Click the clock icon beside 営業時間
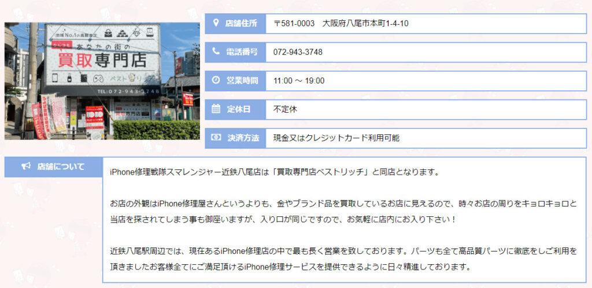 click(x=216, y=80)
